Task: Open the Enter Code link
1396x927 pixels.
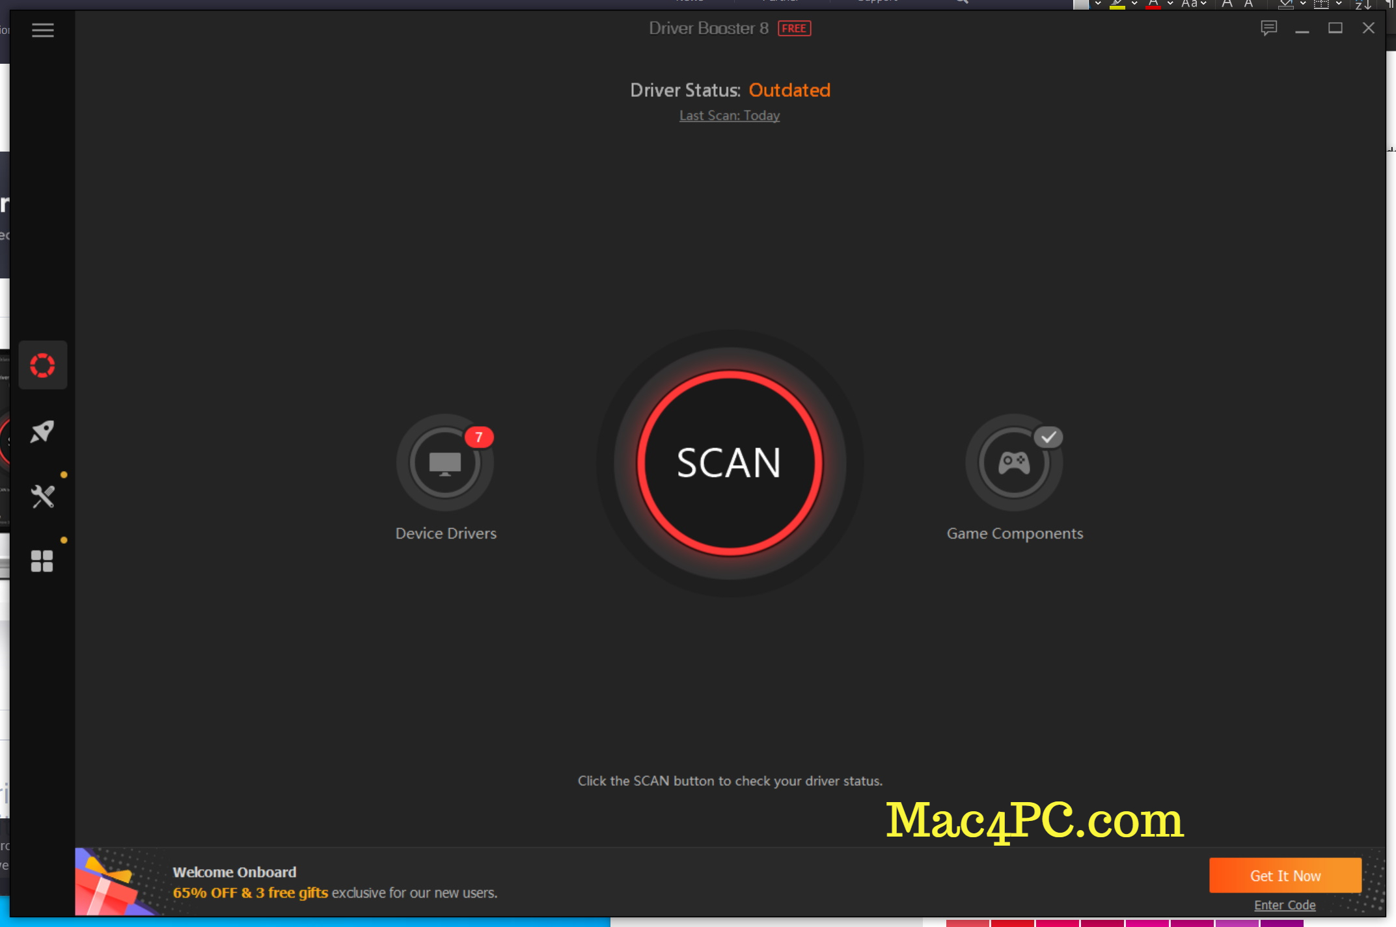Action: tap(1285, 905)
